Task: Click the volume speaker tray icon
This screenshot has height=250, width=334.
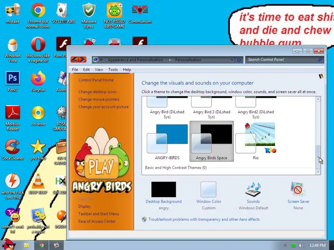Action: pos(301,245)
